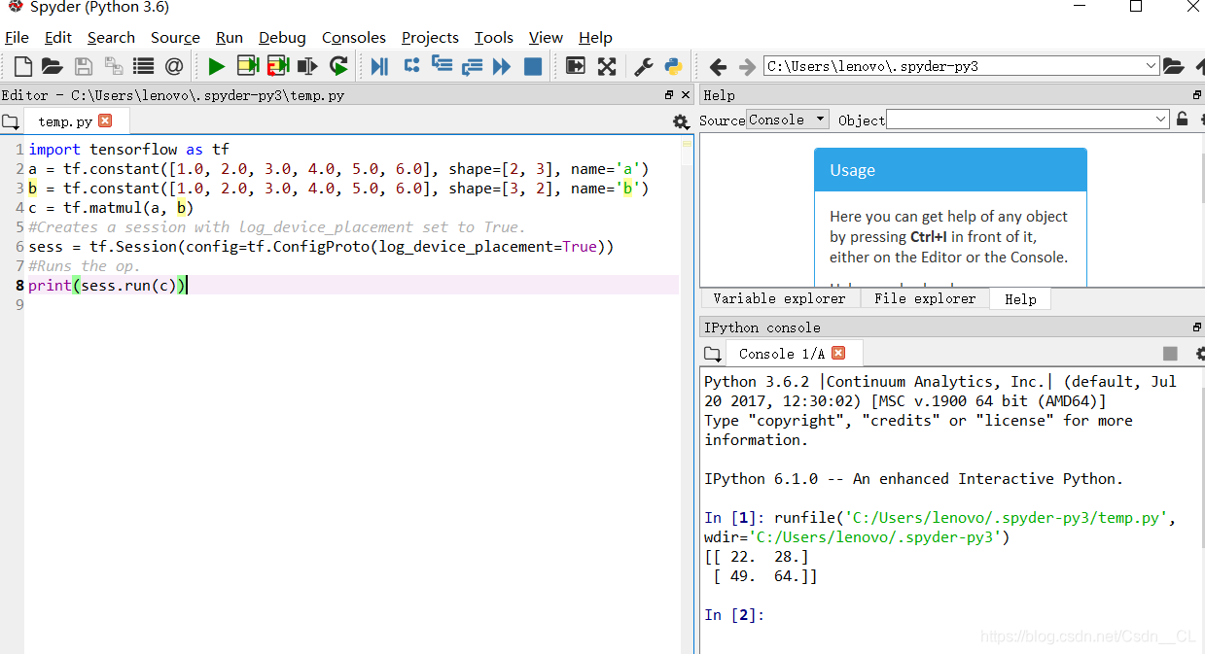The height and width of the screenshot is (654, 1205).
Task: Open the File menu
Action: click(x=17, y=38)
